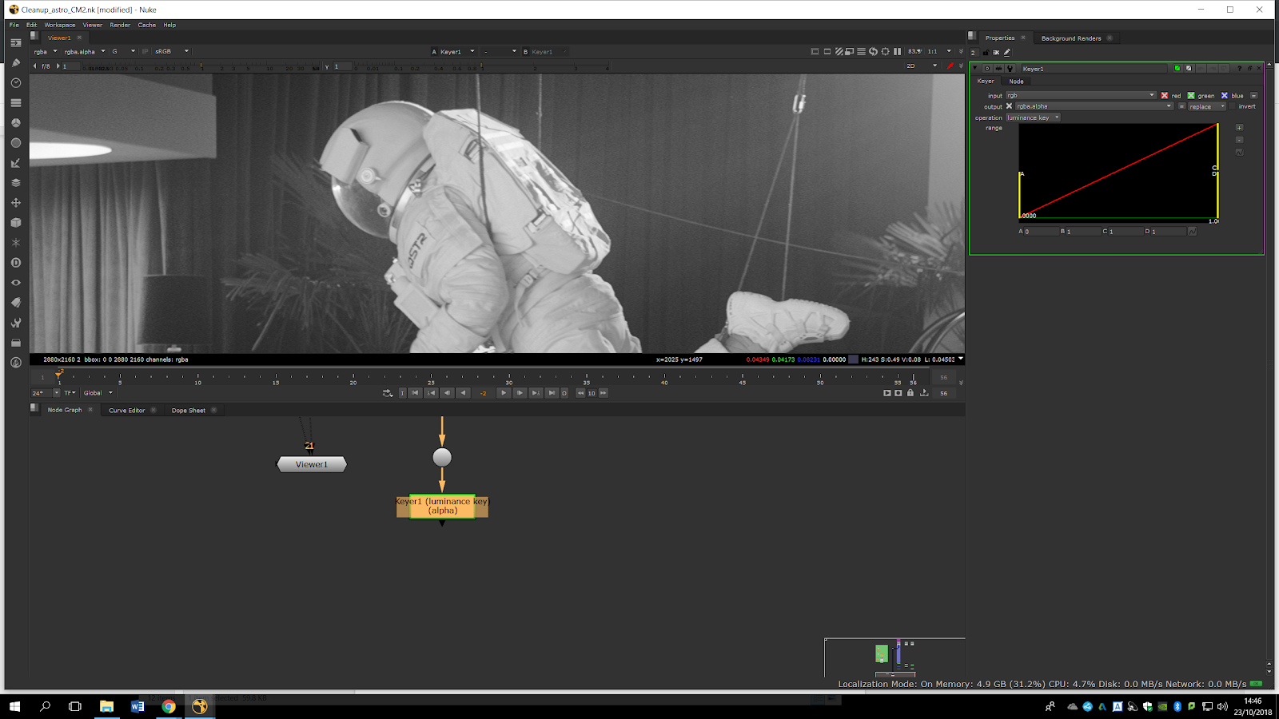Open the operation luminance key dropdown
Image resolution: width=1279 pixels, height=719 pixels.
coord(1033,117)
